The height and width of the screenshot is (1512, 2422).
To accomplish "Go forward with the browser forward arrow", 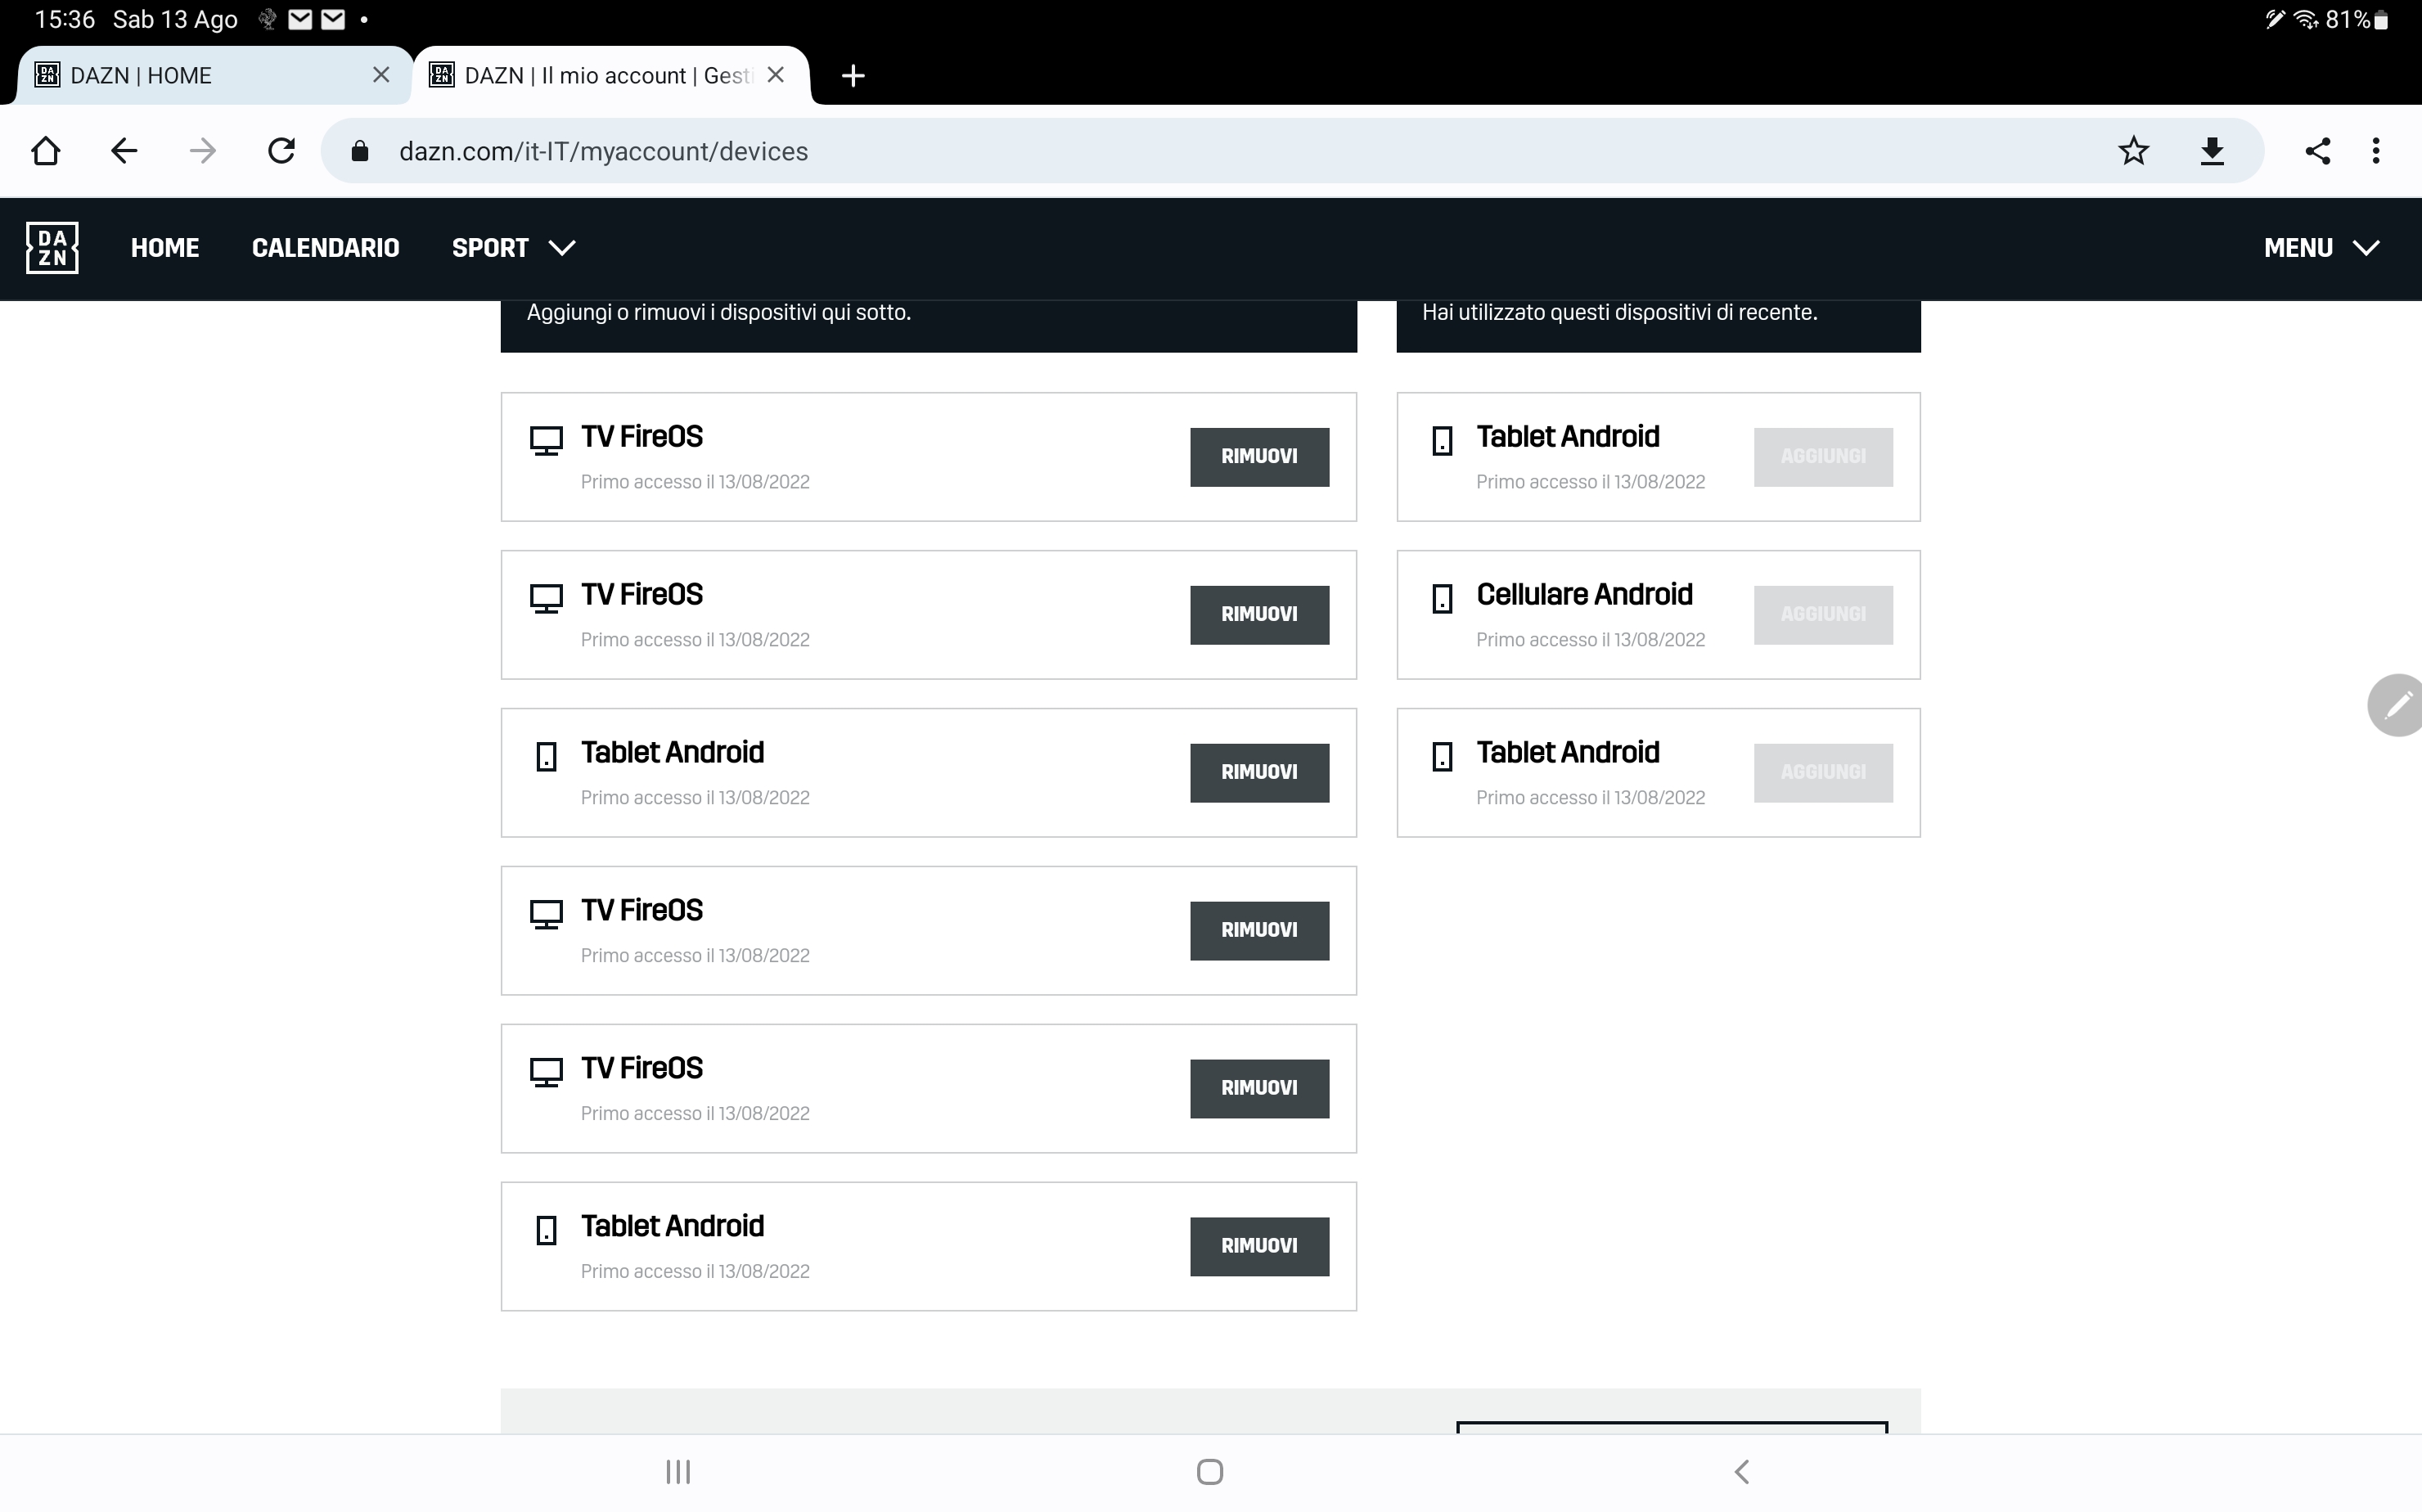I will point(203,151).
